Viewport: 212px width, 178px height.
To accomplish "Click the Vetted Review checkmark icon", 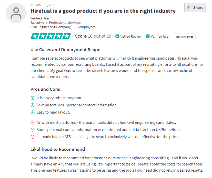I will click(x=117, y=36).
